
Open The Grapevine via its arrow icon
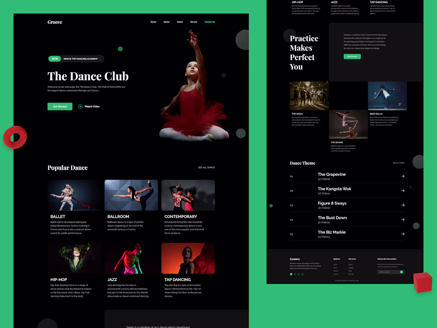(x=403, y=176)
